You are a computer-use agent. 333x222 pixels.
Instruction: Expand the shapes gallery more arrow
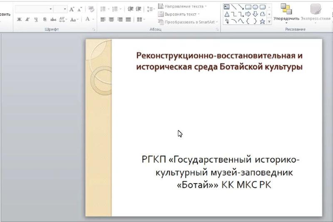pos(269,21)
